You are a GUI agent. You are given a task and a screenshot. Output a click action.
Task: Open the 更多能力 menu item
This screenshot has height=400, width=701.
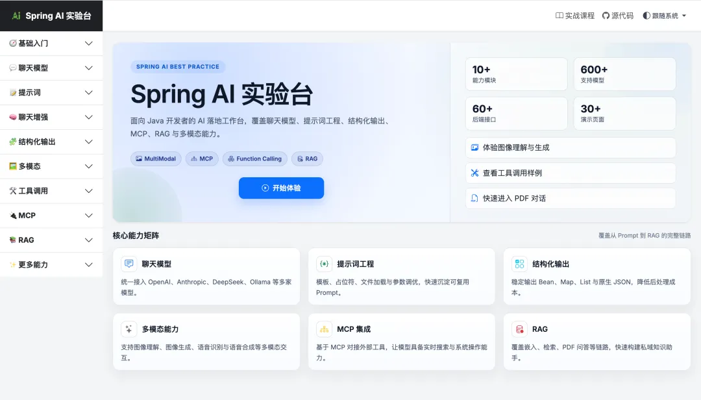pos(51,265)
